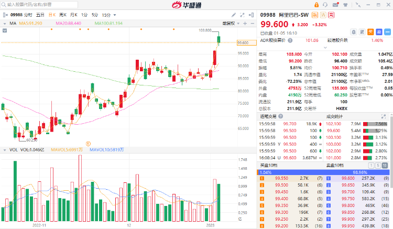Show 5-level order book depth
The width and height of the screenshot is (393, 229).
(378, 166)
